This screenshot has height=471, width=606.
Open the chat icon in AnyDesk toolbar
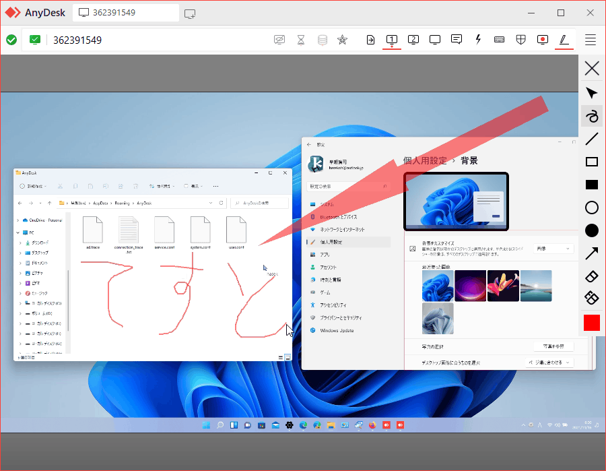coord(457,40)
